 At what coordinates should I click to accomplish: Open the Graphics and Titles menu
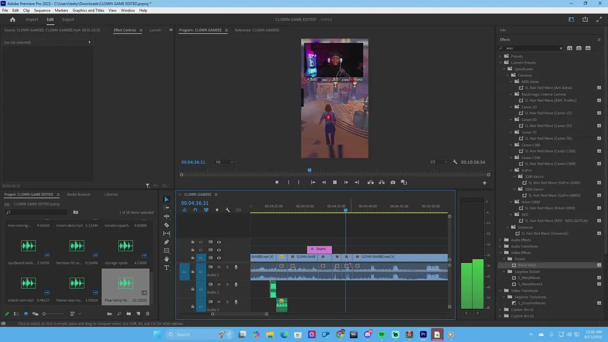click(x=88, y=10)
